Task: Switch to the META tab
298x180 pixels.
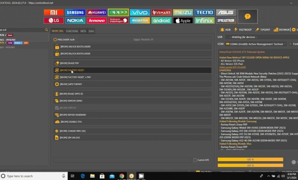Action: [x=83, y=31]
